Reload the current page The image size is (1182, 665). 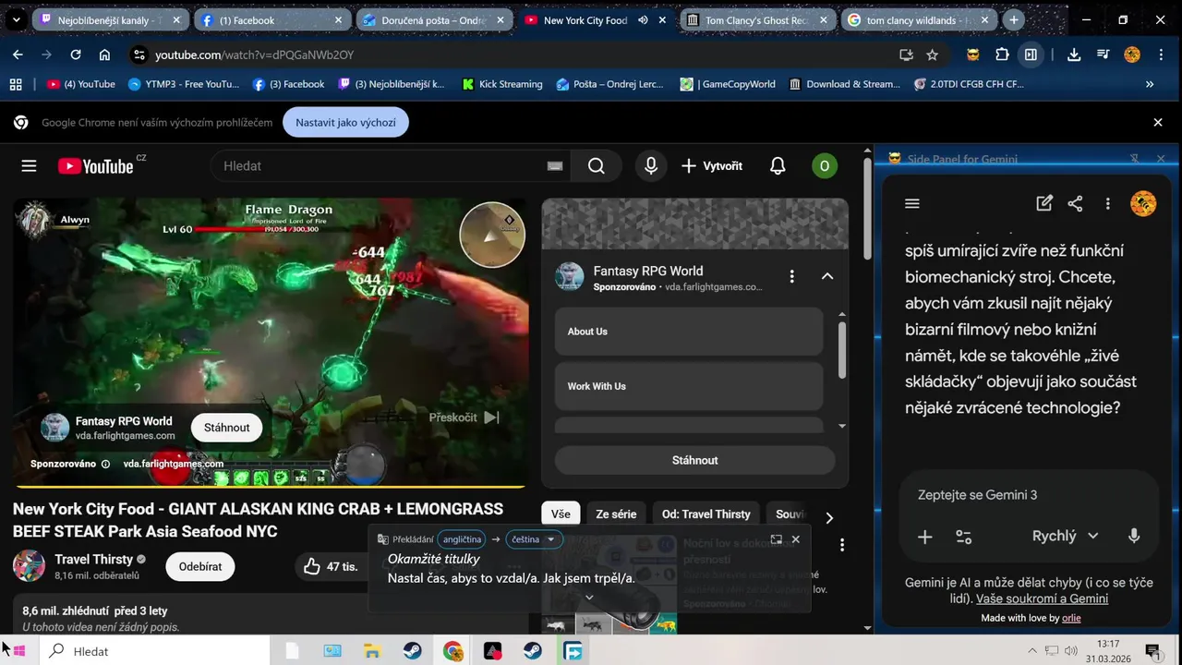76,54
